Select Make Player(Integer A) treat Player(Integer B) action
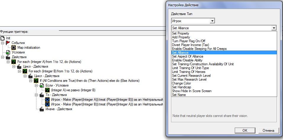This screenshot has height=140, width=283. tap(107, 100)
